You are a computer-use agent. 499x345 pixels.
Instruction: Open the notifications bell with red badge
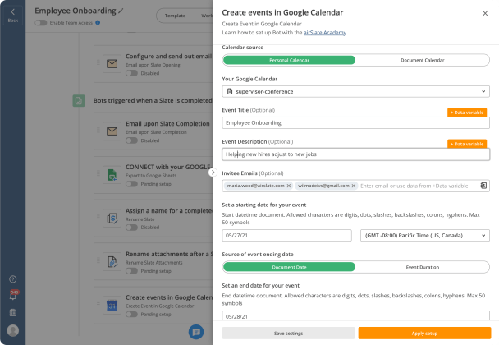click(x=13, y=296)
